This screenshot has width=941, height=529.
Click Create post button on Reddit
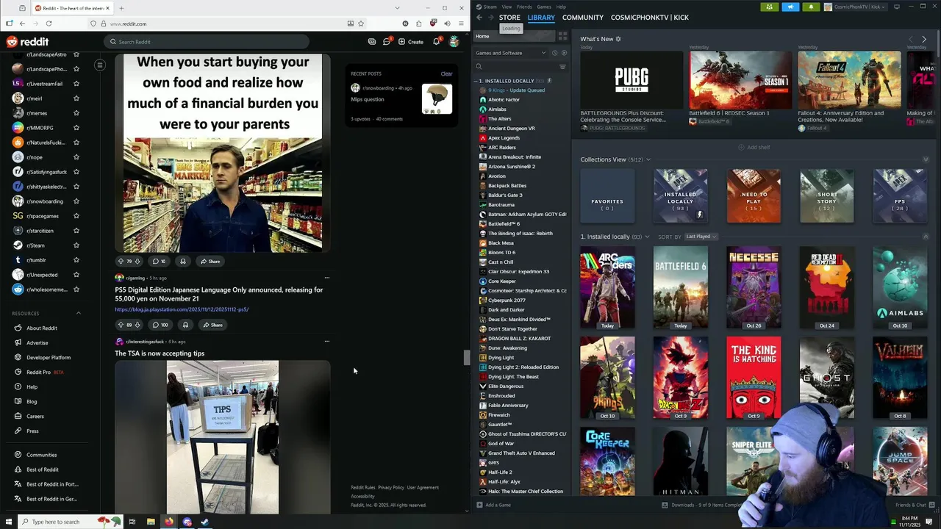point(411,42)
